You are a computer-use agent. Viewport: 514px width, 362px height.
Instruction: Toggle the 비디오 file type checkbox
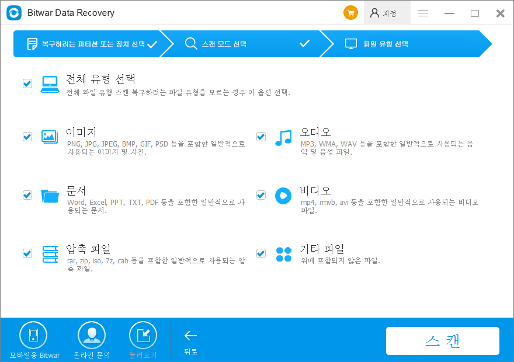261,195
